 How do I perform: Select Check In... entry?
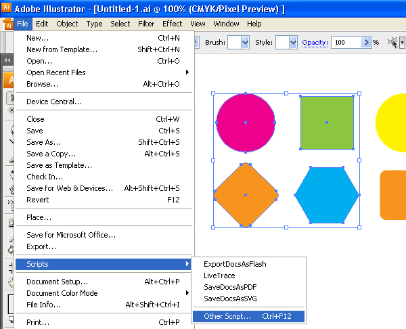104,177
